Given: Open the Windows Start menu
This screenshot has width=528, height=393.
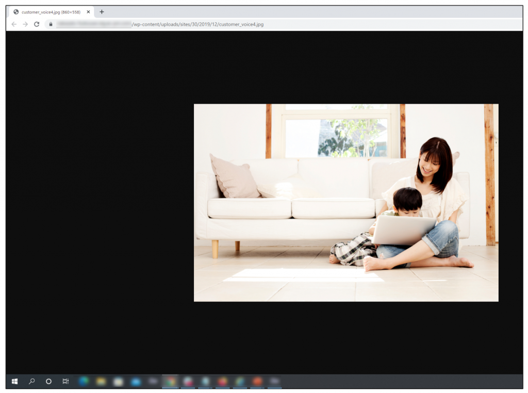Looking at the screenshot, I should [14, 382].
